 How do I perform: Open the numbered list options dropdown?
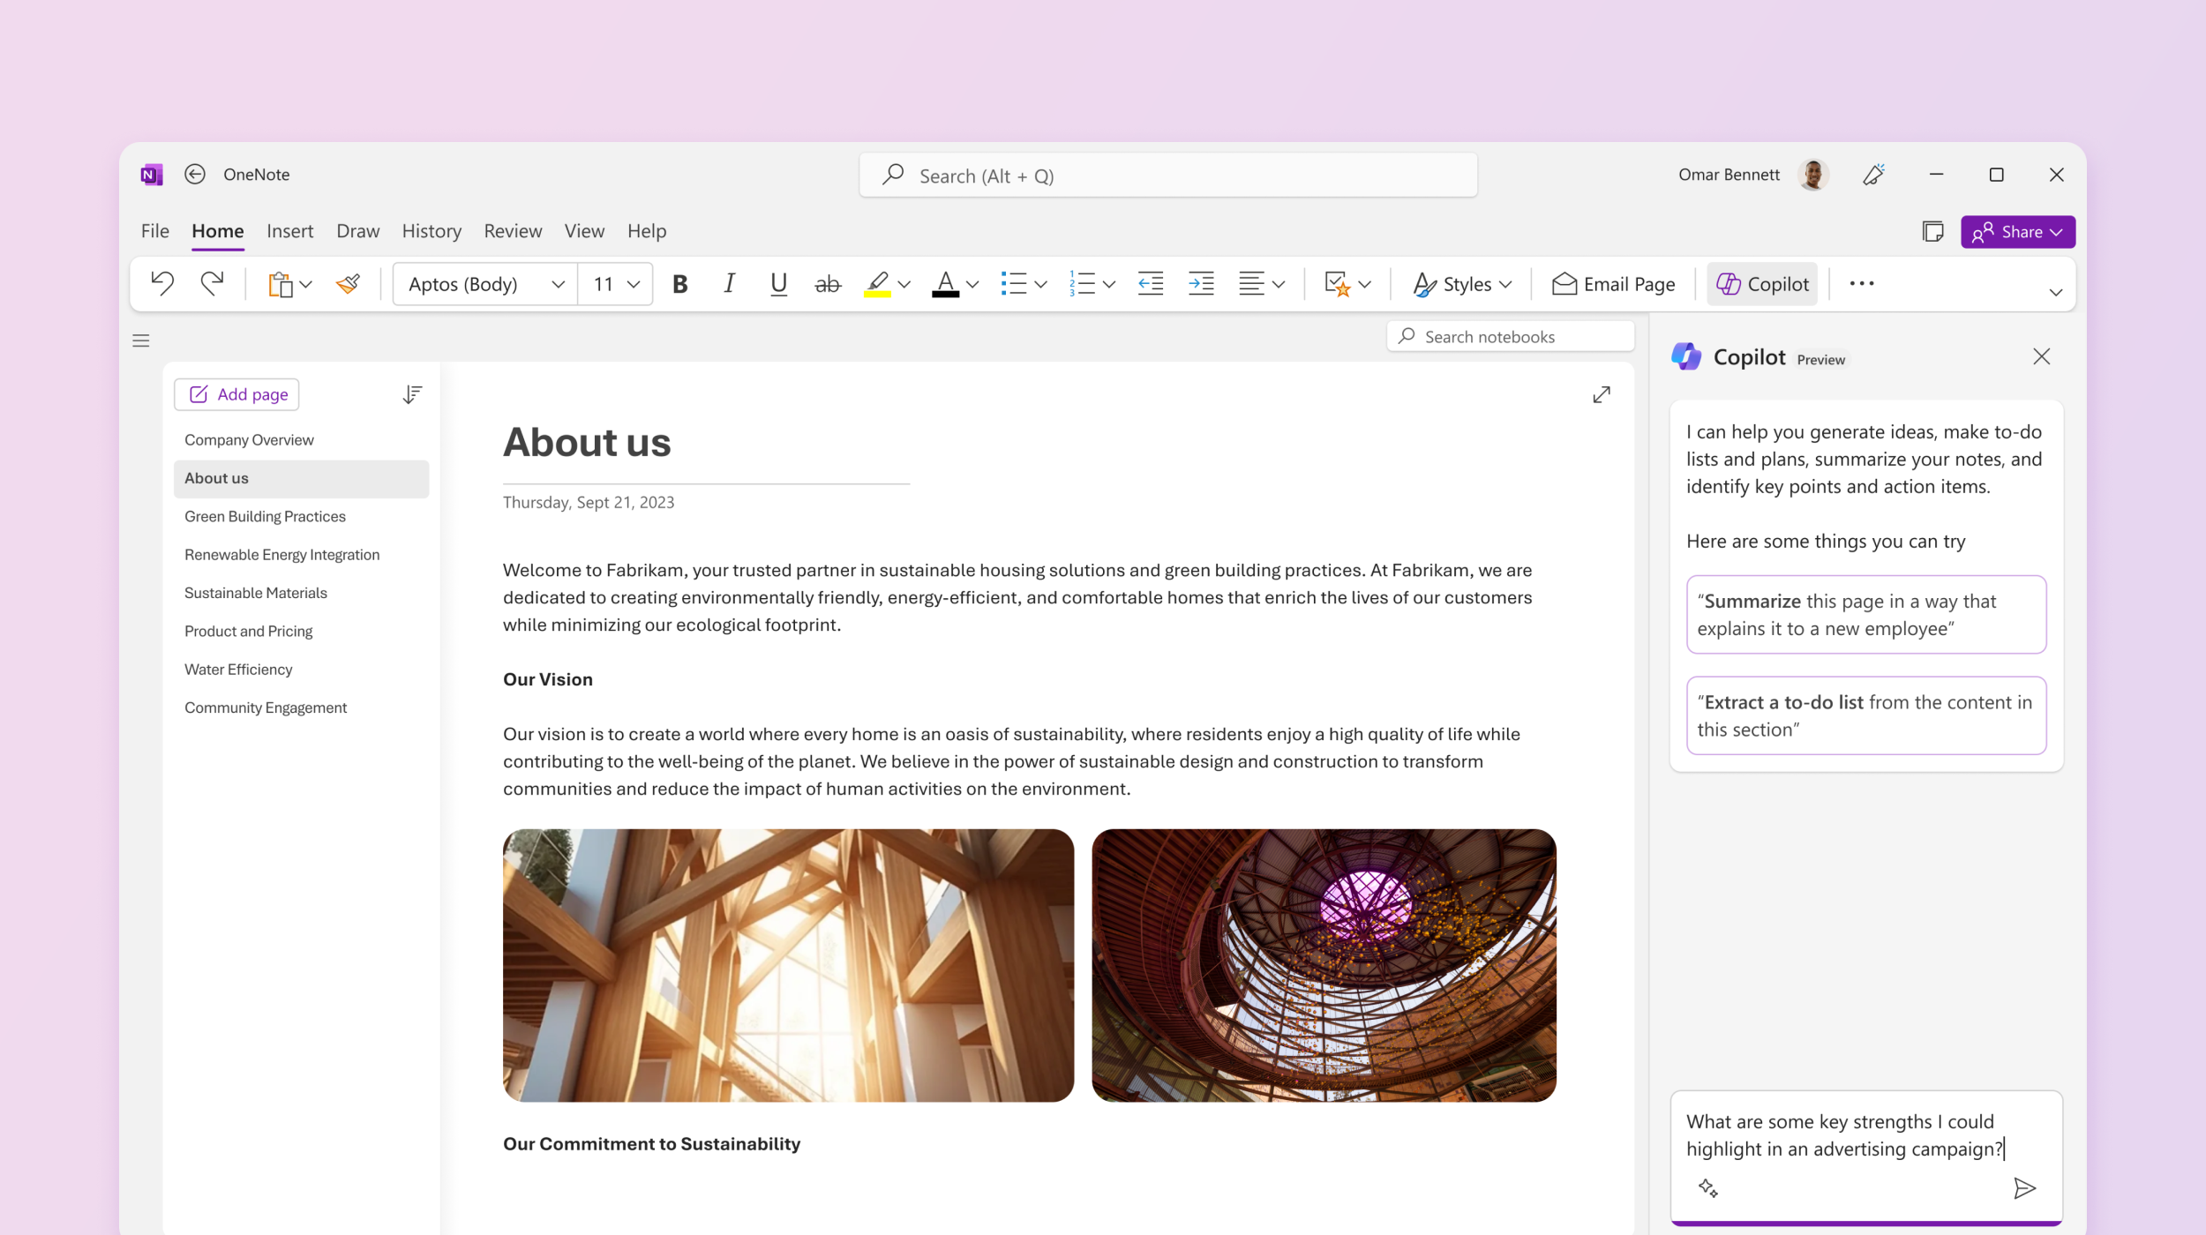click(1109, 283)
